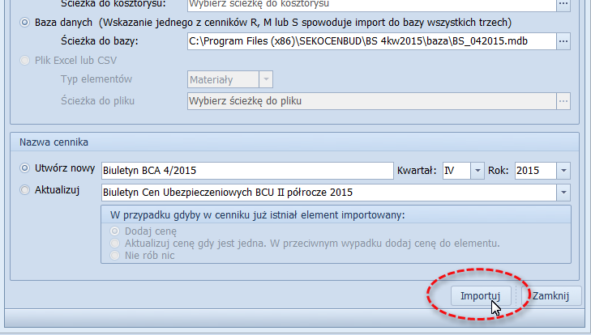591x335 pixels.
Task: Click the Biuletyn BCA 4/2015 name field
Action: tap(246, 171)
